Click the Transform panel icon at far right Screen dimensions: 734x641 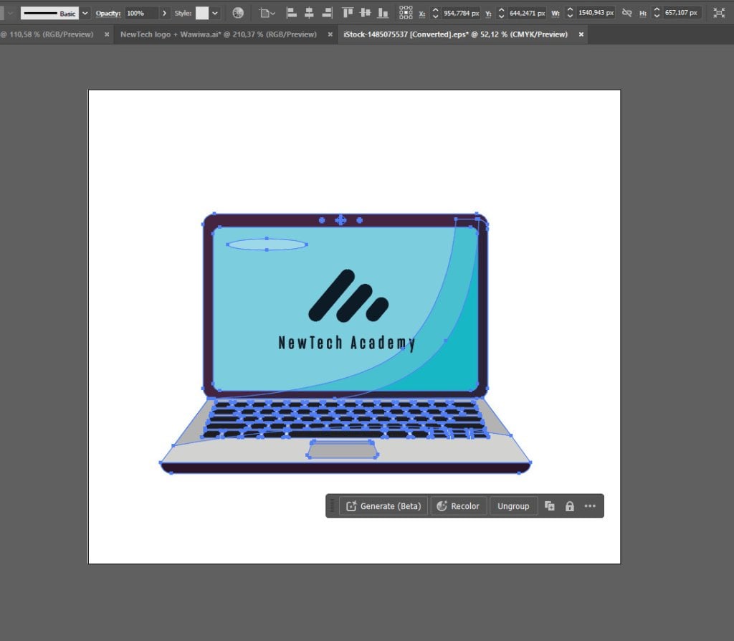(719, 13)
